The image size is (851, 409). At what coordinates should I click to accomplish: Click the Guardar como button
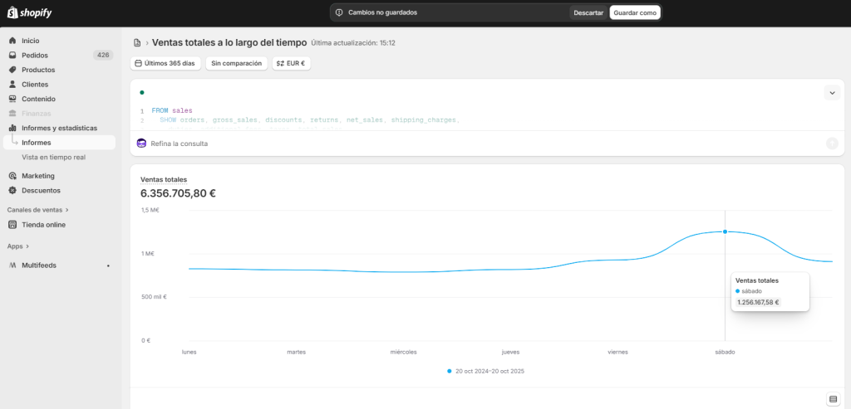click(635, 12)
